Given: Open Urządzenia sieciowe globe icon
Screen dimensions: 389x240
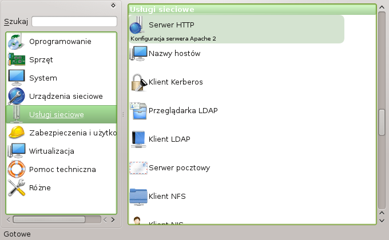Looking at the screenshot, I should (17, 96).
